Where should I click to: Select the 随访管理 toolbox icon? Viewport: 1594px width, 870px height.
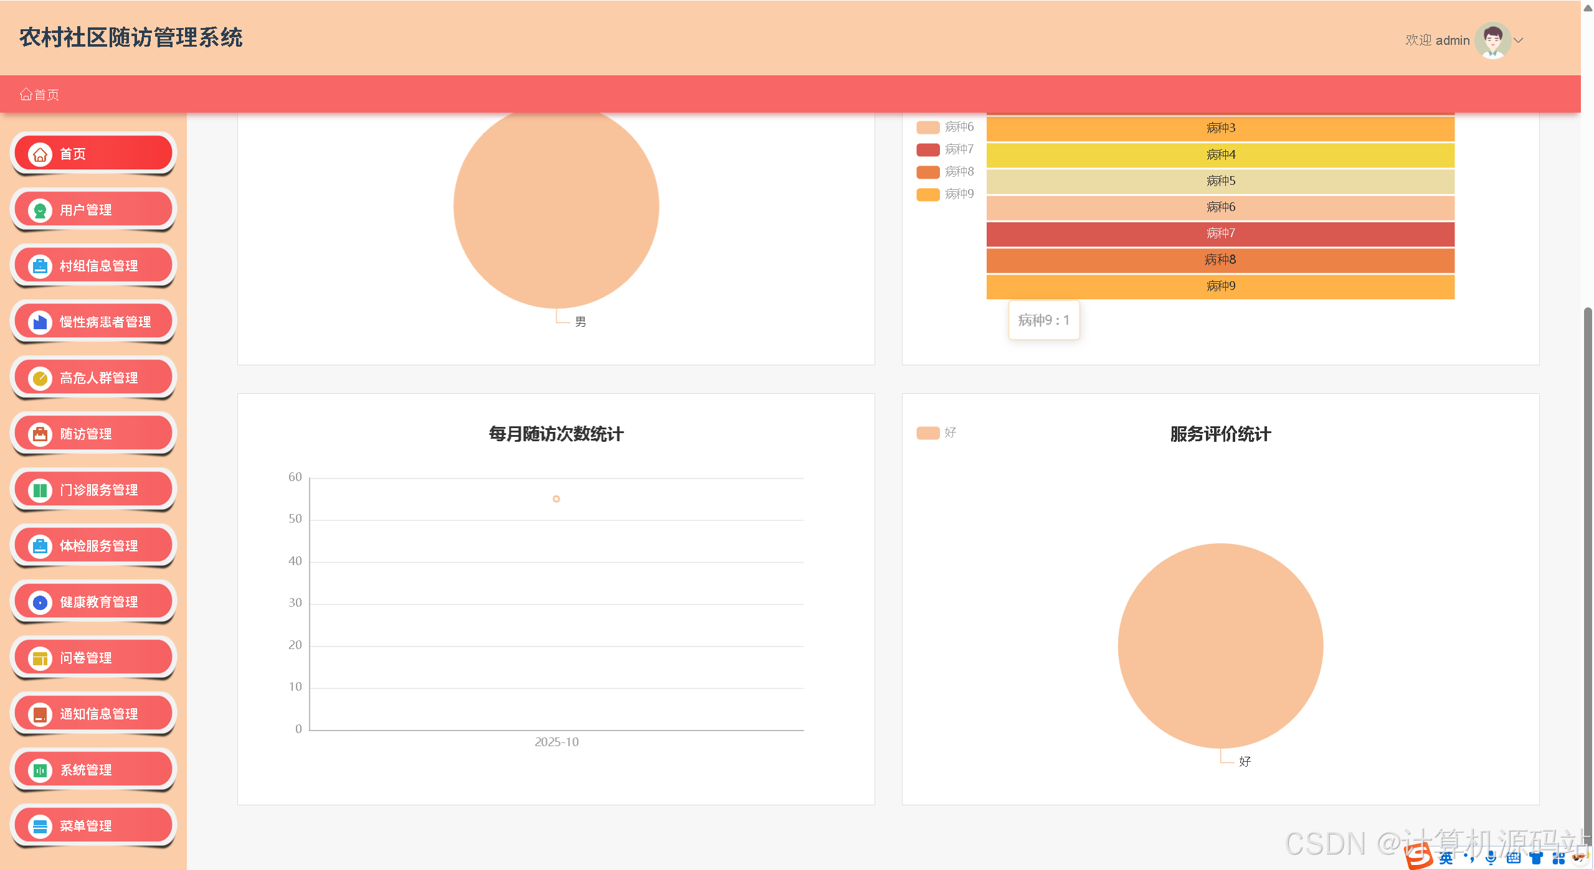click(x=40, y=434)
